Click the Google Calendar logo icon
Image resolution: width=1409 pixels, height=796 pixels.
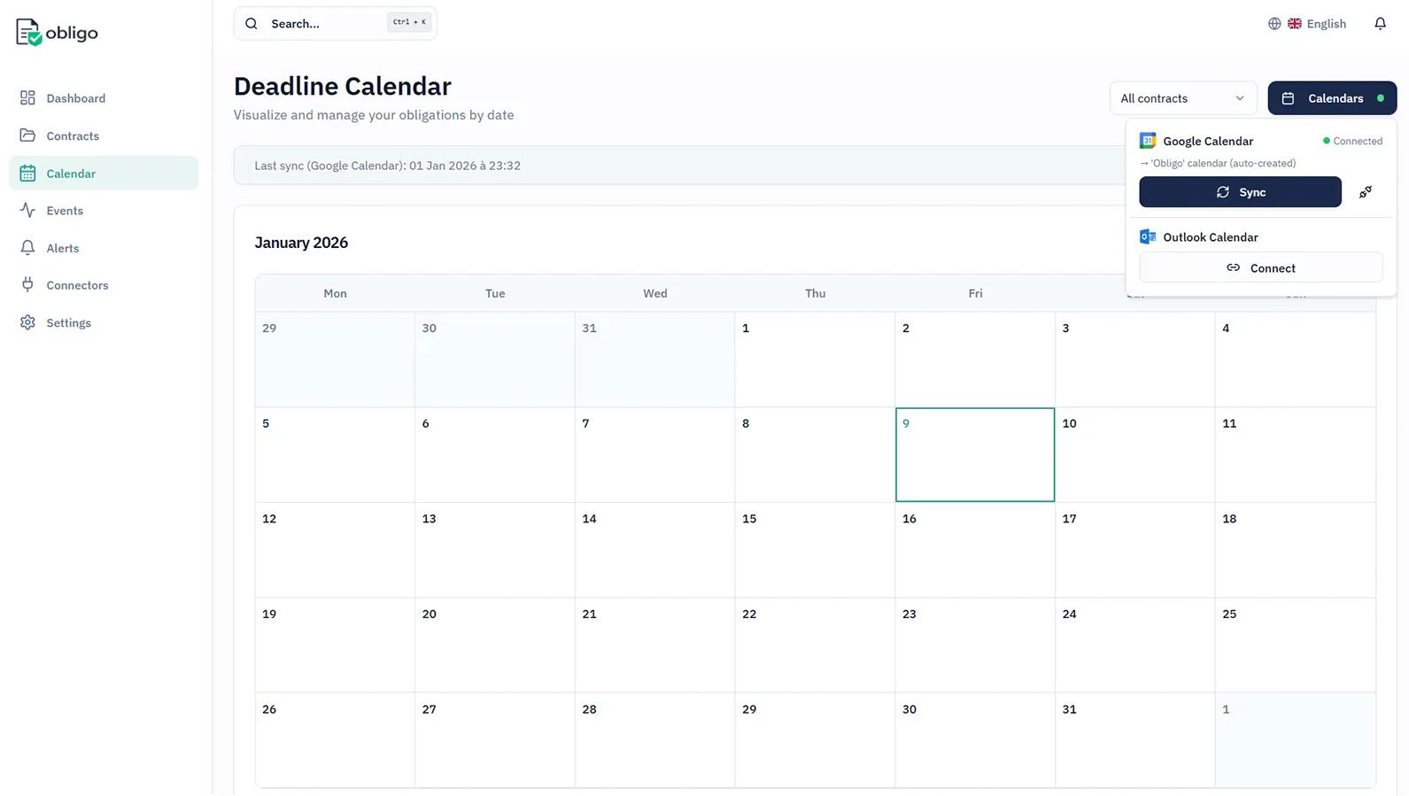pyautogui.click(x=1148, y=141)
